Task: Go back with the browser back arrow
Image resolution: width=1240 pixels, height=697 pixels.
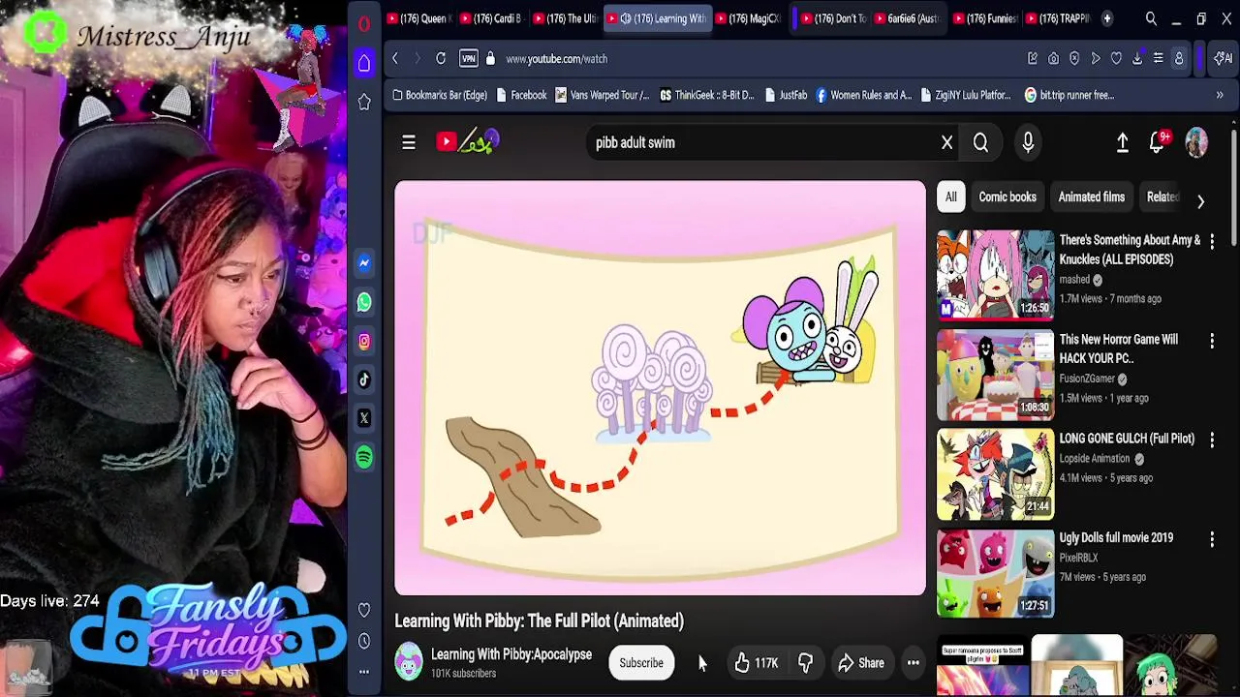Action: 395,59
